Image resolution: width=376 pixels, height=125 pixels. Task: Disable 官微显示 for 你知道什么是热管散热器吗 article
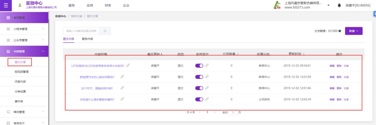[x=199, y=99]
